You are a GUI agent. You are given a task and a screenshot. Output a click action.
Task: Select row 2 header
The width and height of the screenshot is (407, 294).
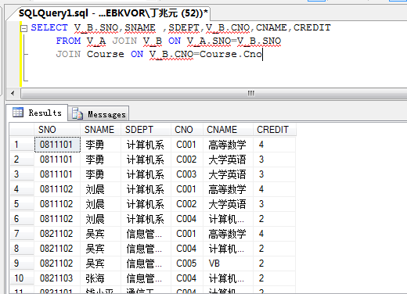coord(22,160)
